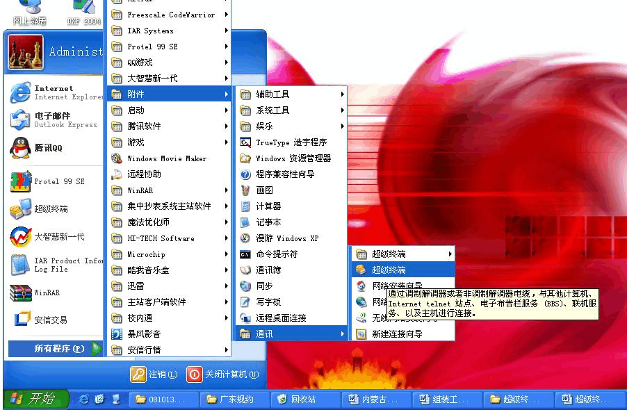Expand 系统工具 submenu arrow
The width and height of the screenshot is (627, 412).
pos(342,110)
